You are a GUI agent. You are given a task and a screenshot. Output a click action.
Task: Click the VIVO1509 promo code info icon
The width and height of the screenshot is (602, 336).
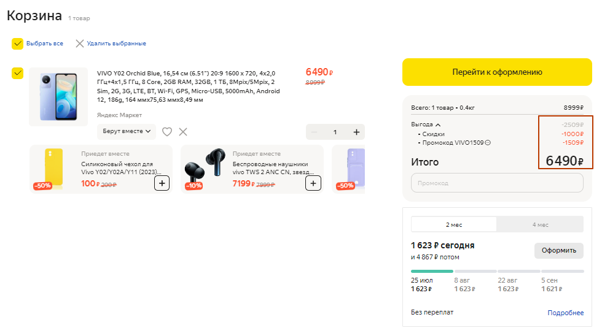pos(488,143)
